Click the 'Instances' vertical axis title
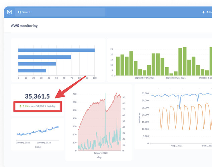The height and width of the screenshot is (167, 212). 140,117
